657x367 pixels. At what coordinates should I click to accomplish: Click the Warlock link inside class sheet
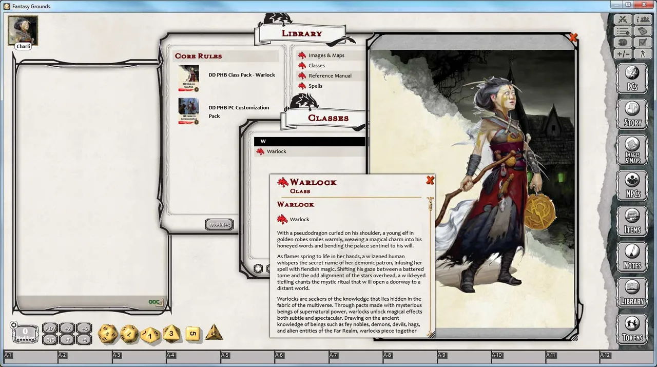[299, 220]
